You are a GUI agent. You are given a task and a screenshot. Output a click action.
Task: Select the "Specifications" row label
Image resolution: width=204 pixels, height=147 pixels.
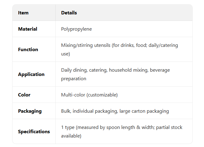click(x=34, y=132)
